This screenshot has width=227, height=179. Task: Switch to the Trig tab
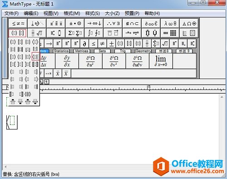(123, 51)
